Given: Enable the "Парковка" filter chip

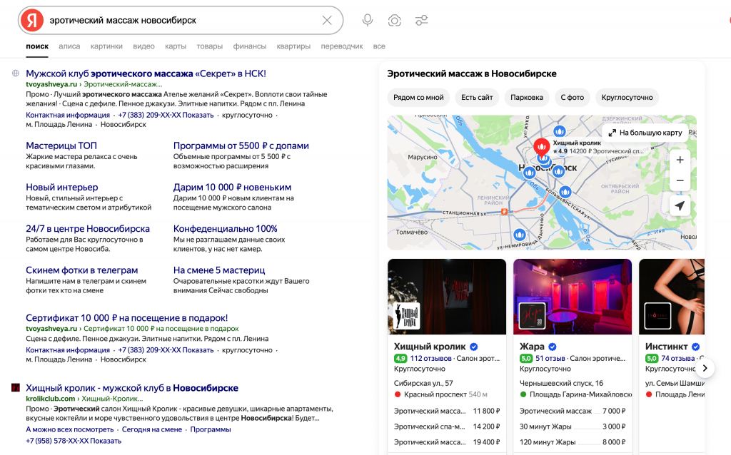Looking at the screenshot, I should coord(526,98).
